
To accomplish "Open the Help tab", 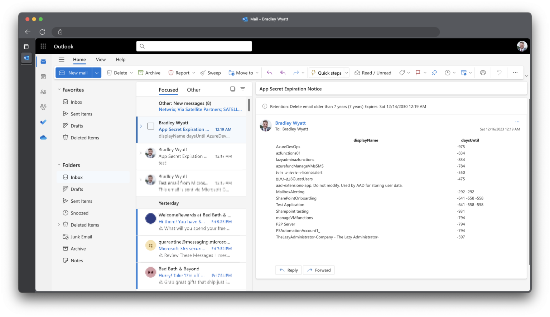I will (121, 60).
